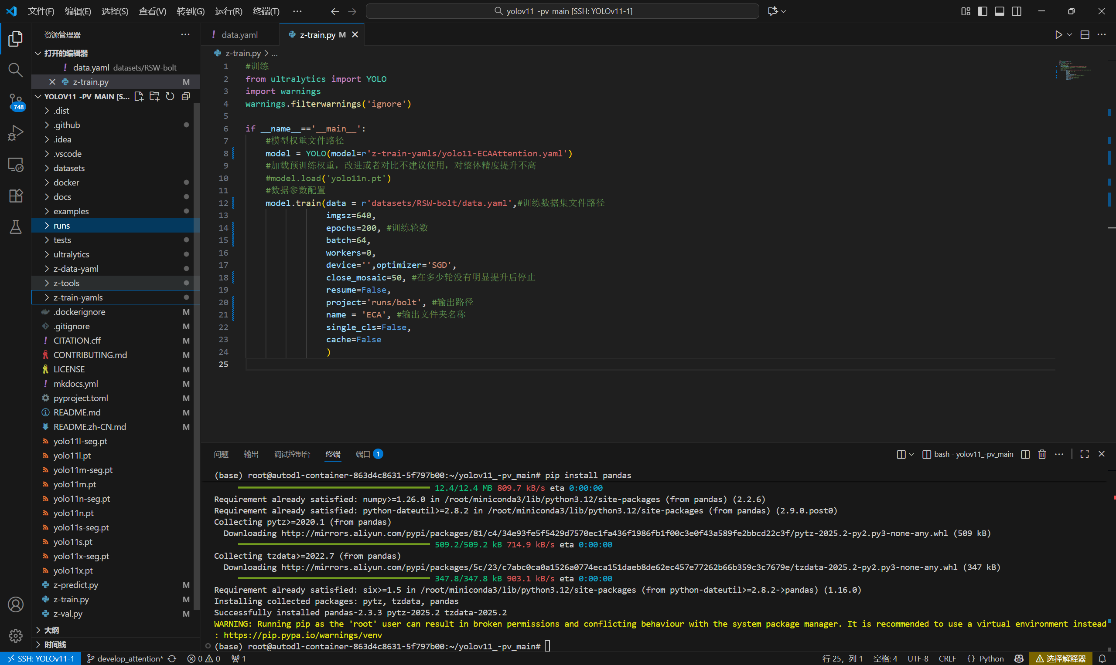Switch to the 调试控制台 panel tab
1116x665 pixels.
[x=292, y=454]
